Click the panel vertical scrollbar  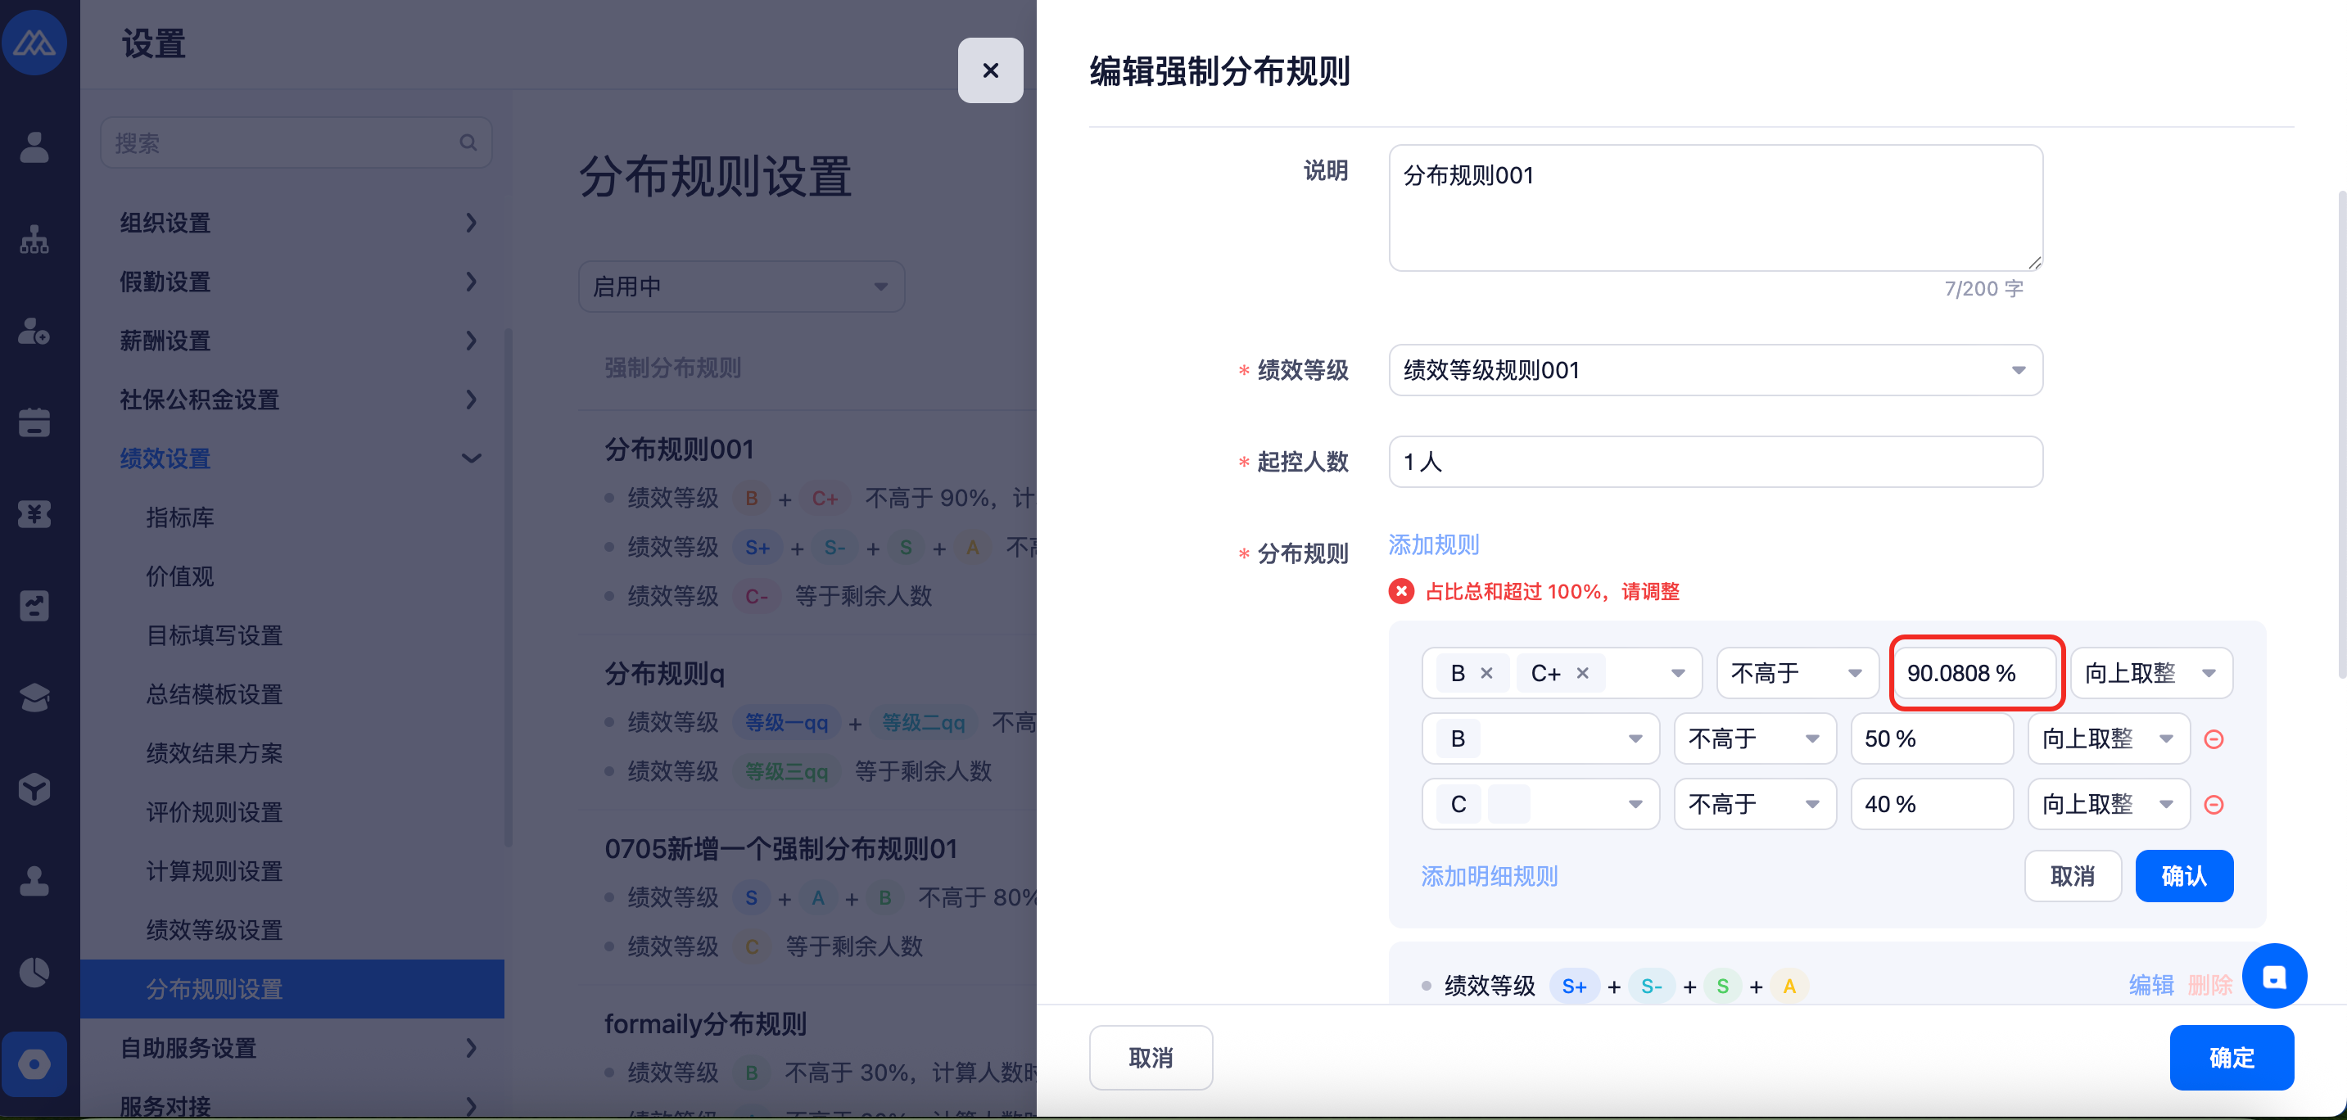(x=2341, y=436)
